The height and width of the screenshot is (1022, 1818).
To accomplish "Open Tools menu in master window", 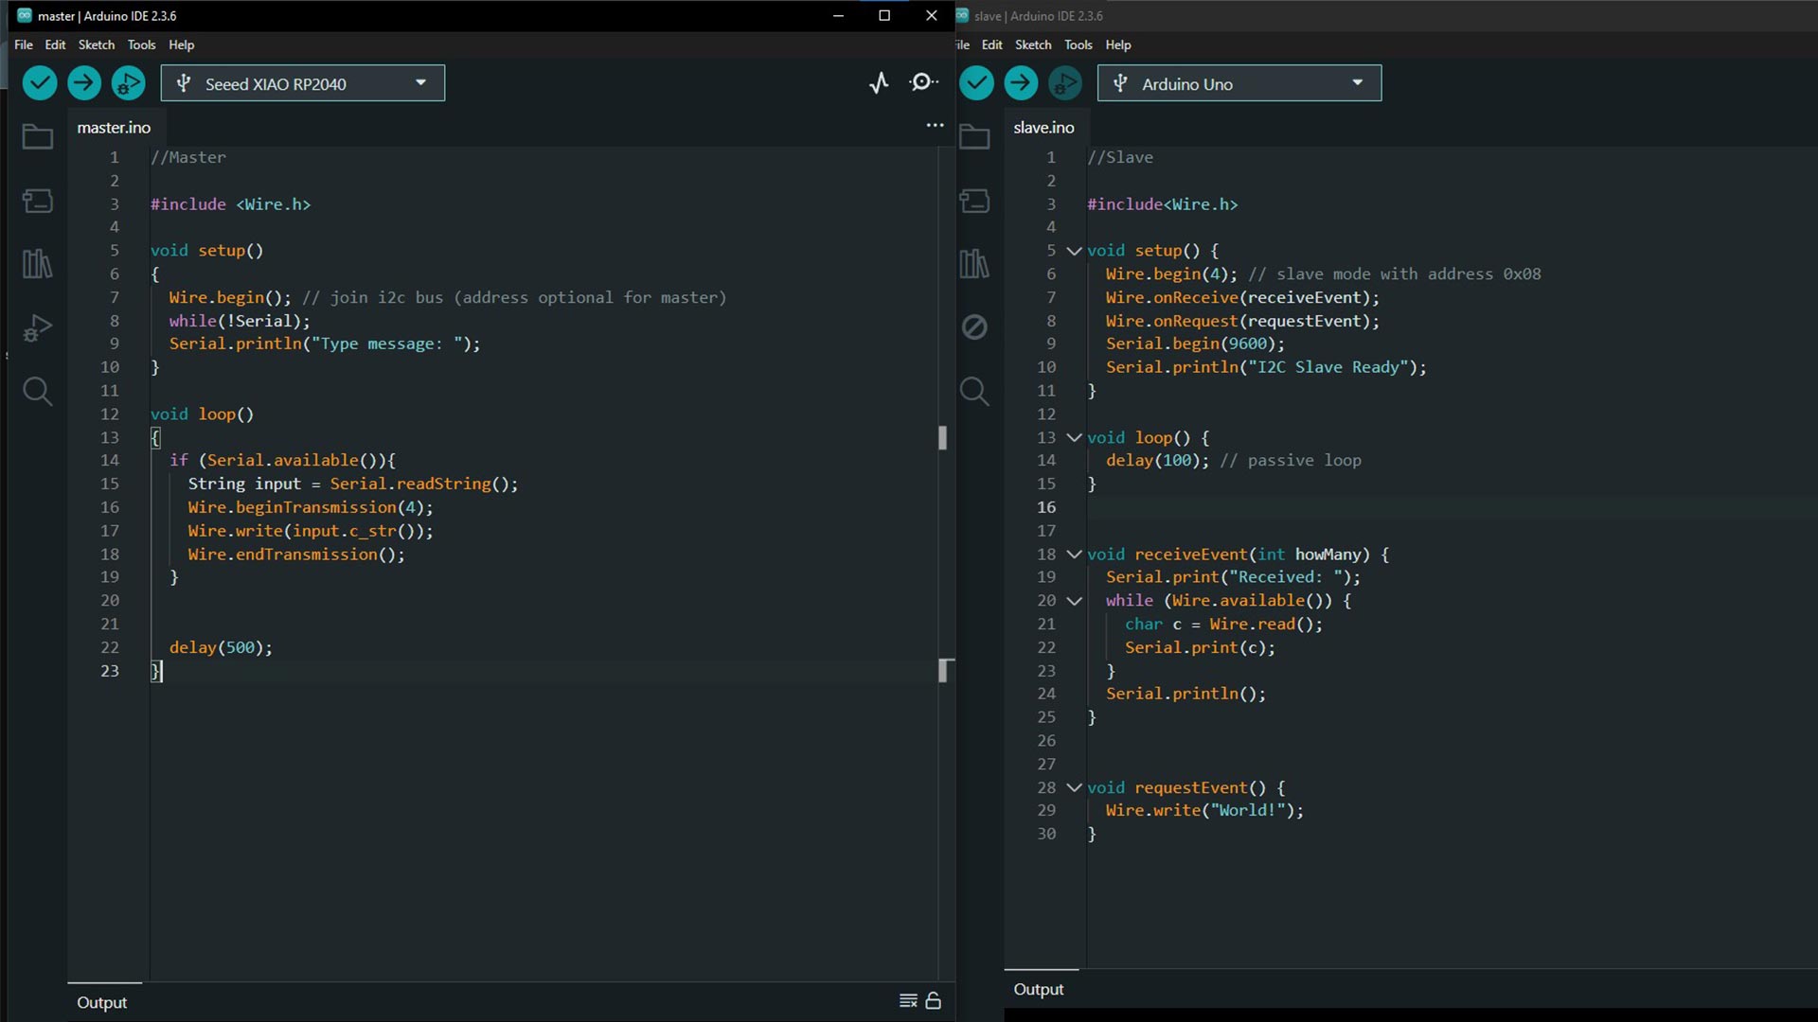I will (141, 44).
